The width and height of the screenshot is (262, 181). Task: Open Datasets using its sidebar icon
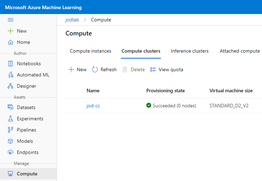(x=11, y=107)
